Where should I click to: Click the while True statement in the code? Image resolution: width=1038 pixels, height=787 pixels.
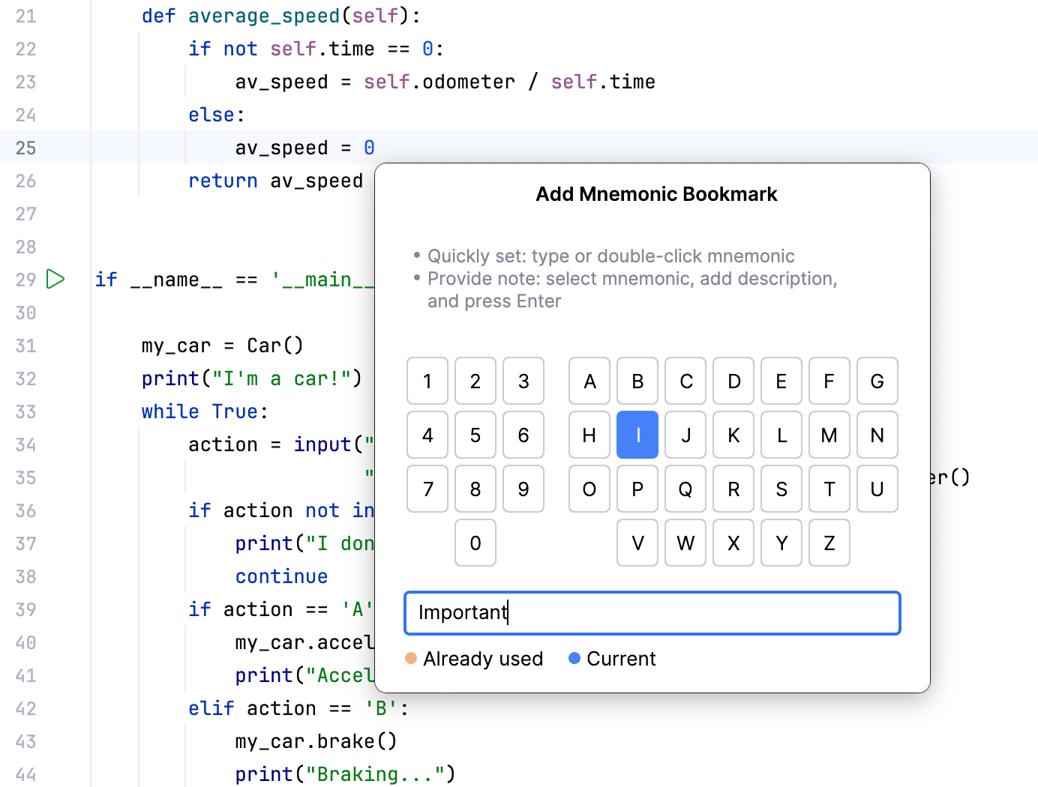[x=201, y=411]
